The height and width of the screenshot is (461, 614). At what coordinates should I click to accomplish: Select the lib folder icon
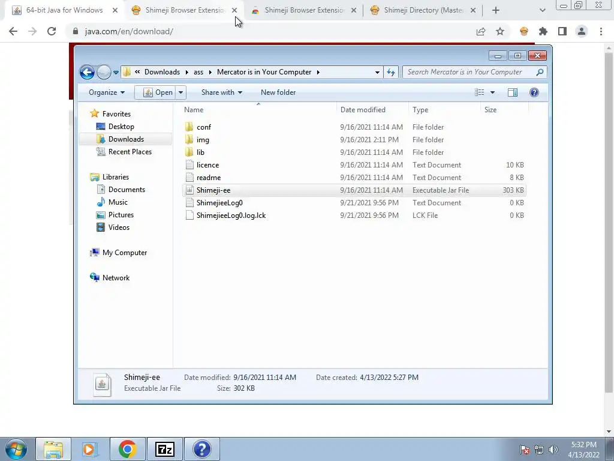tap(189, 152)
